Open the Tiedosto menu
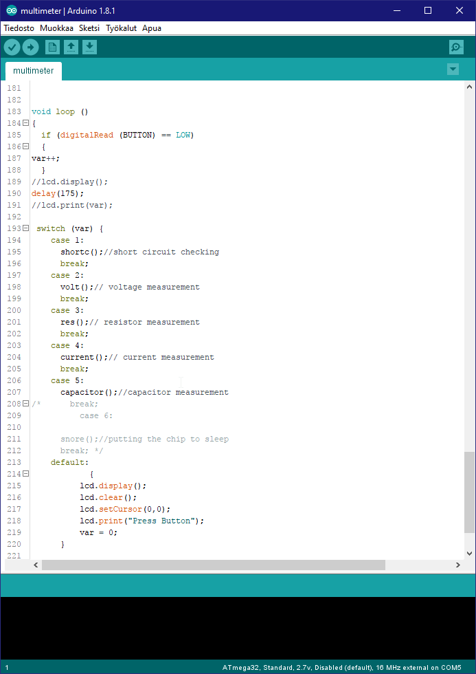Image resolution: width=476 pixels, height=674 pixels. [x=19, y=28]
